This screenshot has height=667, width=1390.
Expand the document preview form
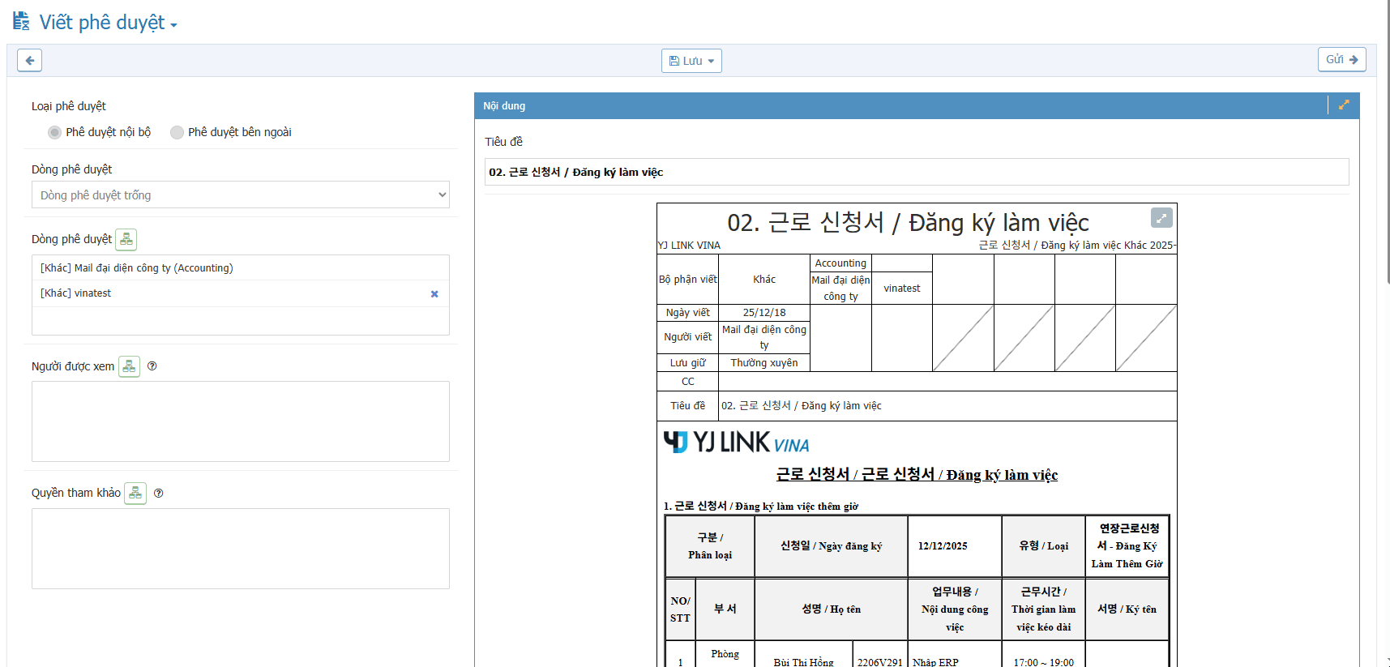coord(1161,217)
